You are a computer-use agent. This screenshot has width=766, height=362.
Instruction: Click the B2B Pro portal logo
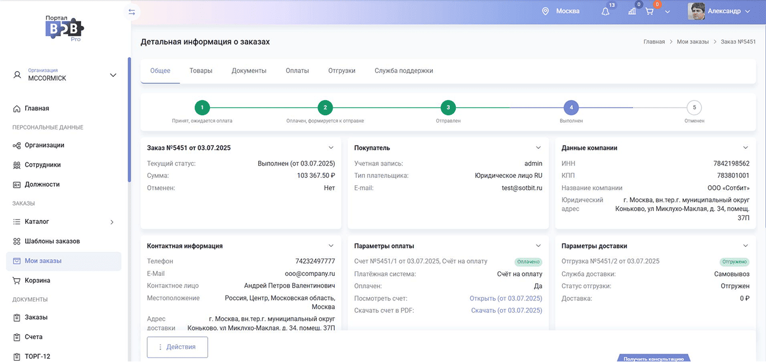(x=64, y=28)
